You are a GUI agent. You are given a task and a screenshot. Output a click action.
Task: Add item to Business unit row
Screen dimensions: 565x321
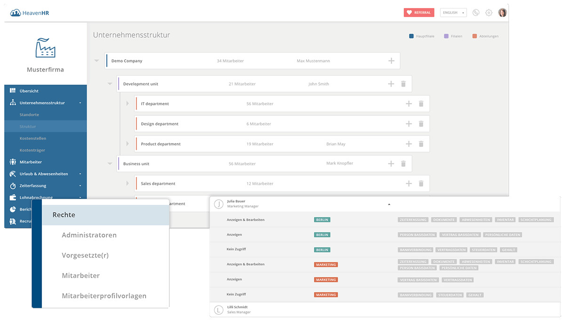(x=391, y=164)
